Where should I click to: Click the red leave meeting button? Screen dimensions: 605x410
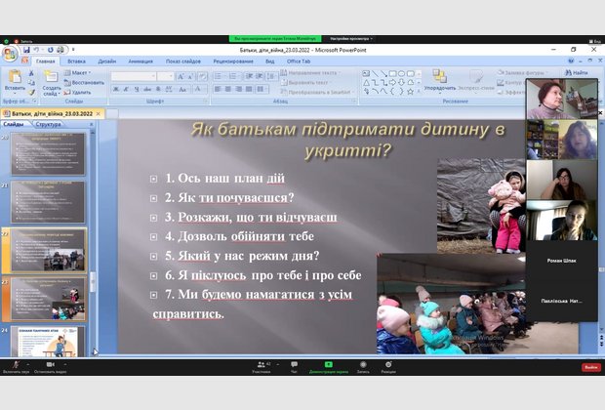(590, 367)
